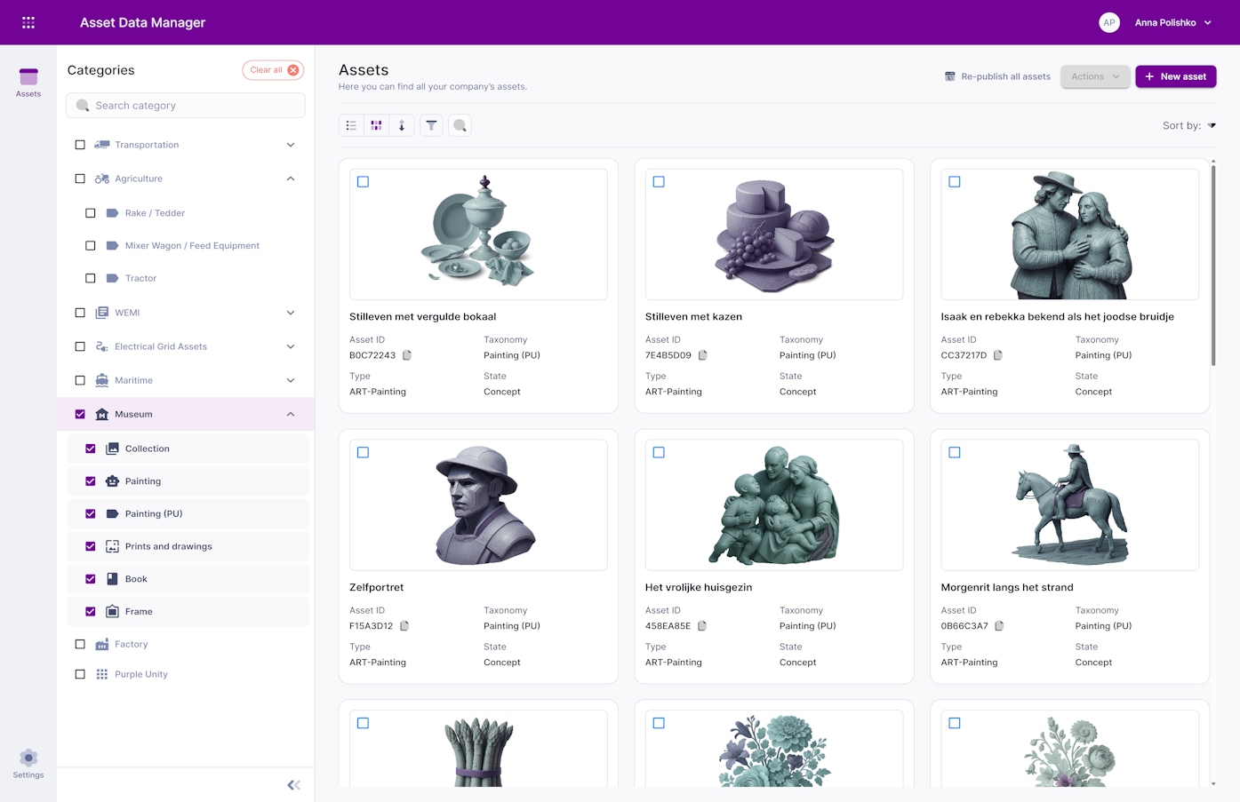Open Morgenrit langs het strand title

1007,588
